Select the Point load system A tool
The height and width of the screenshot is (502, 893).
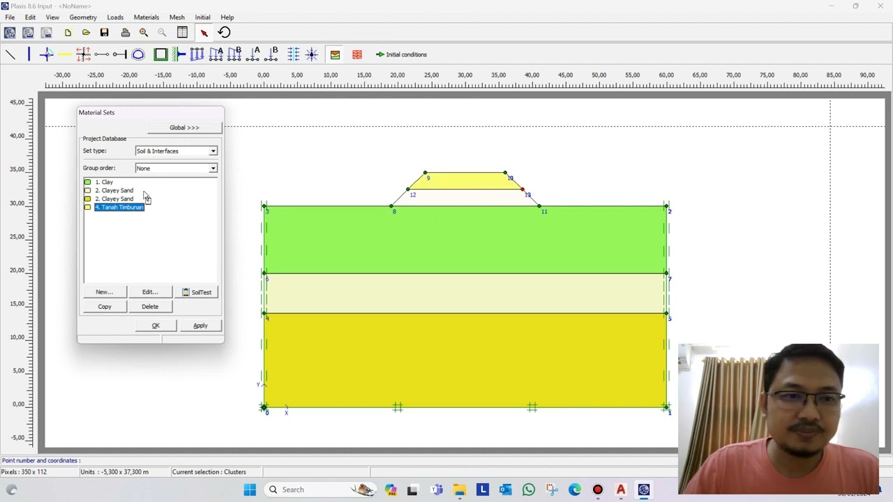[x=253, y=54]
